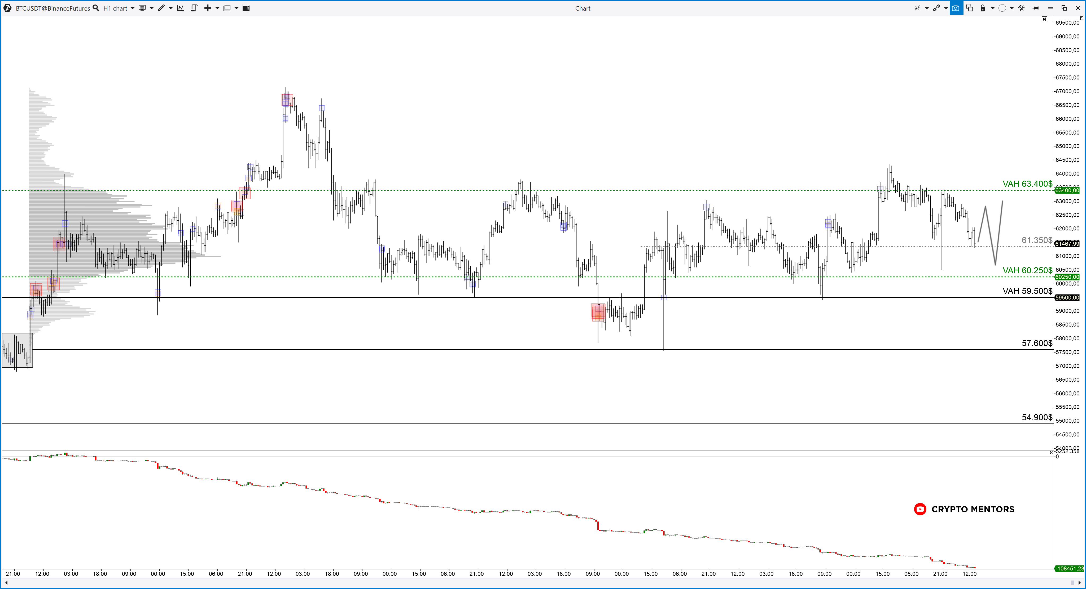Open the circle color marker selector

(1002, 8)
